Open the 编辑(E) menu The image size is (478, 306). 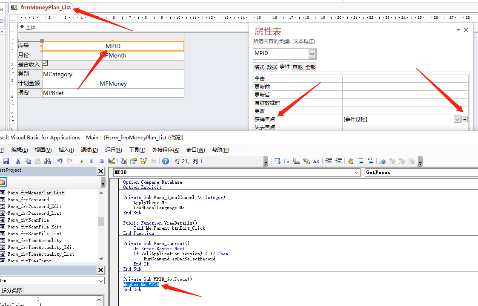(20, 150)
